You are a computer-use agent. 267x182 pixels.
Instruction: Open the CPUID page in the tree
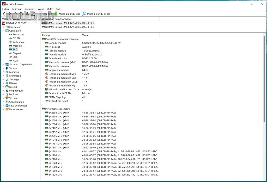coord(14,38)
